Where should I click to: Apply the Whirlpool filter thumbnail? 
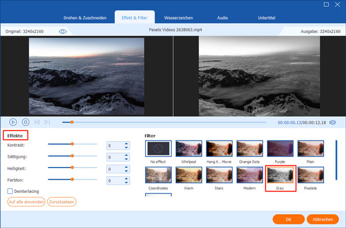[x=189, y=149]
